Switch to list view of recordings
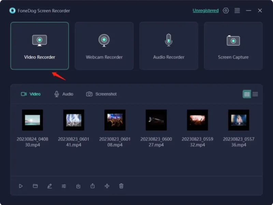Screen dimensions: 273x205 pos(255,94)
